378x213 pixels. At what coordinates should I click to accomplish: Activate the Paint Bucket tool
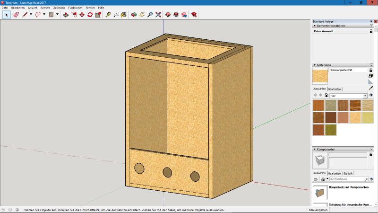[x=124, y=15]
